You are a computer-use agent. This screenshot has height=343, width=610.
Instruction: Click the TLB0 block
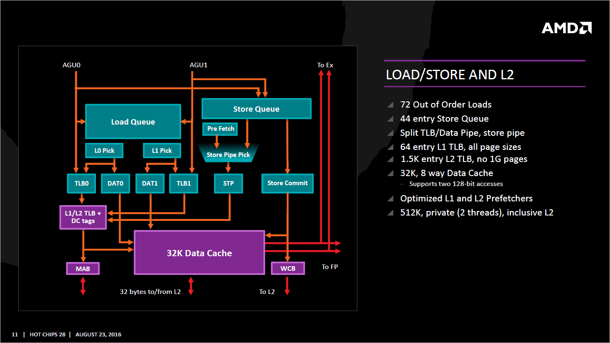click(81, 183)
